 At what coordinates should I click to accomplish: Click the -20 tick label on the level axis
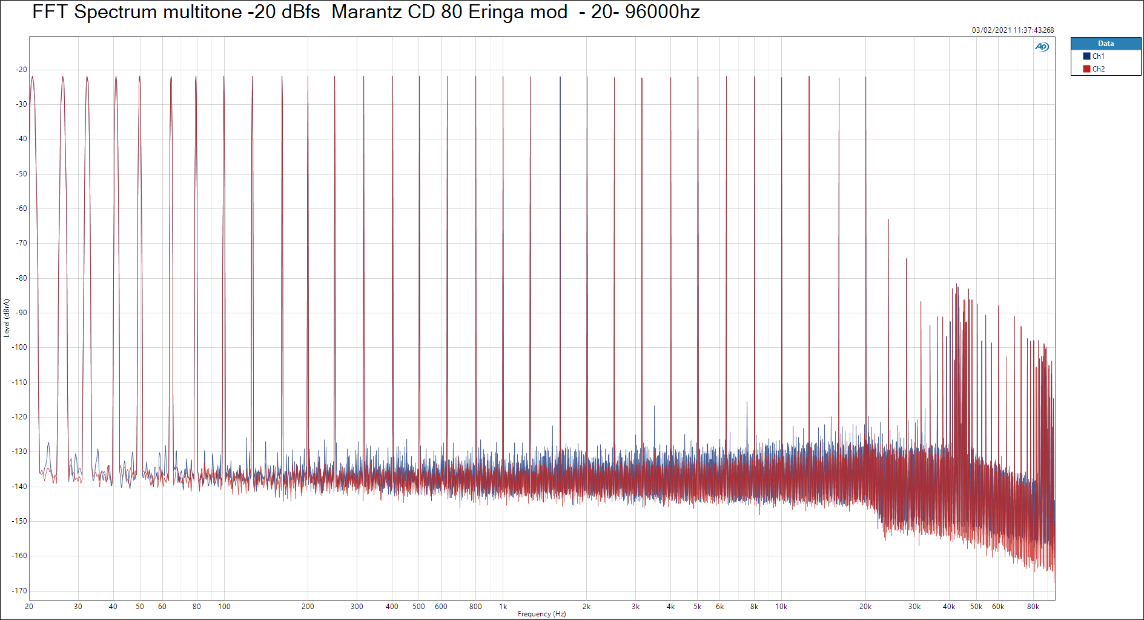pyautogui.click(x=22, y=70)
